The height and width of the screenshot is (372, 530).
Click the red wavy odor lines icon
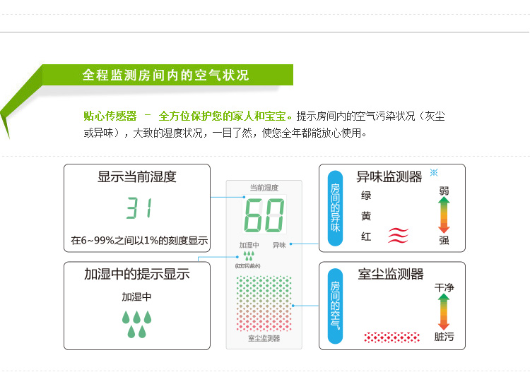pos(398,236)
